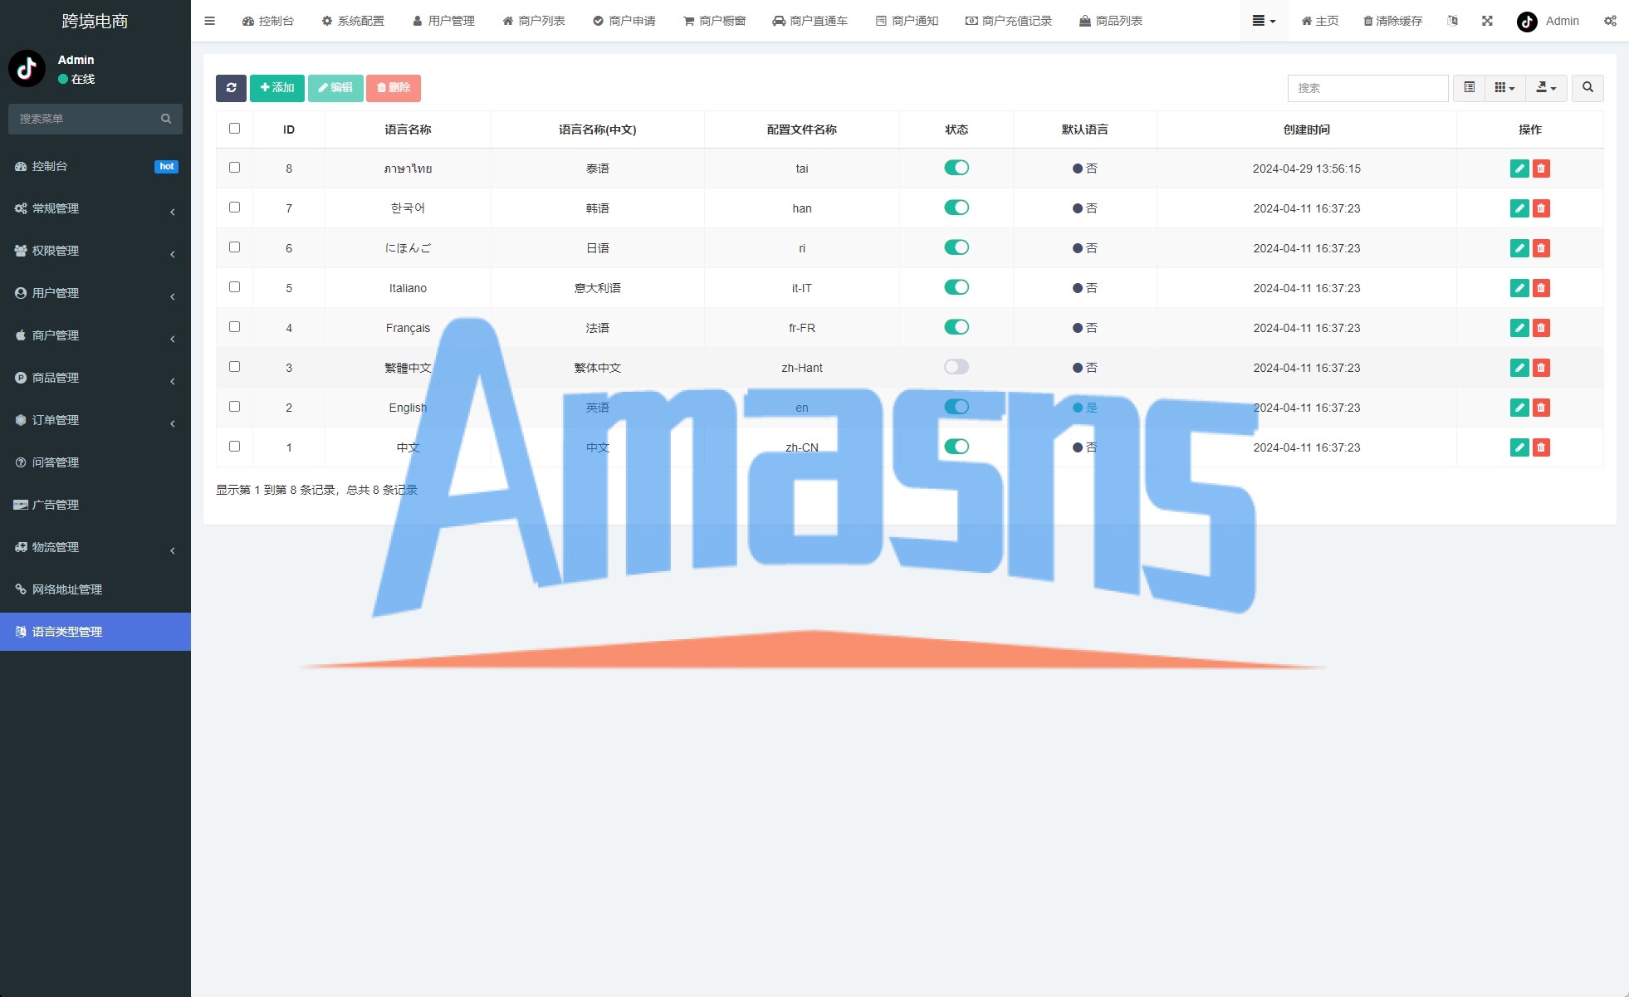Image resolution: width=1629 pixels, height=997 pixels.
Task: Delete the zh-CN row with trash icon
Action: coord(1541,447)
